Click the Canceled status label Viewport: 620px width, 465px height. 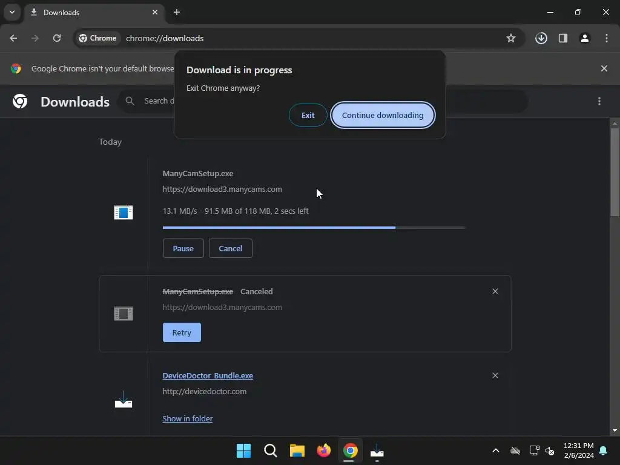click(x=257, y=291)
